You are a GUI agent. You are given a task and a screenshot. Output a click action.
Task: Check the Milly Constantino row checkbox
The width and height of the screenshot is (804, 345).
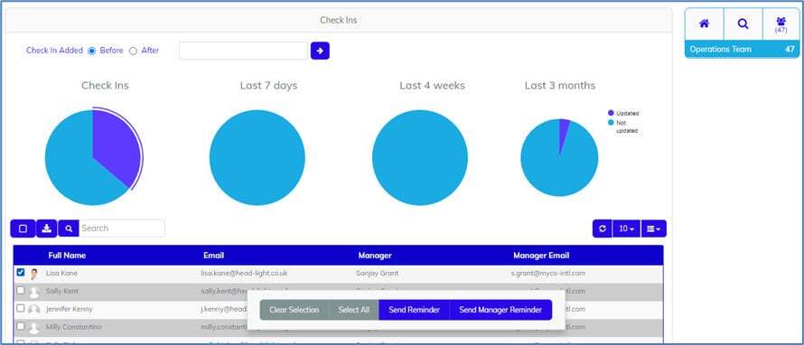(x=21, y=326)
